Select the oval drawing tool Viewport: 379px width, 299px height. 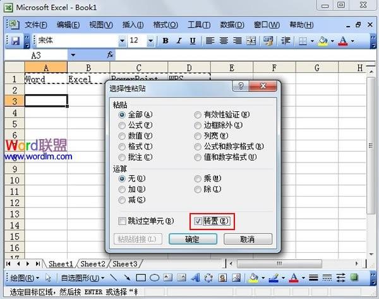[x=154, y=278]
